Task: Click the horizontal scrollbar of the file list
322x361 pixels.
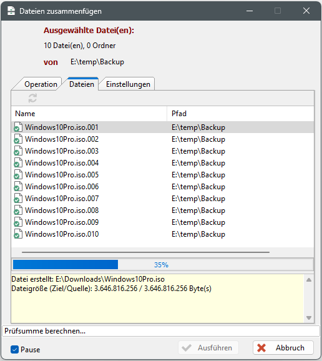Action: [145, 252]
